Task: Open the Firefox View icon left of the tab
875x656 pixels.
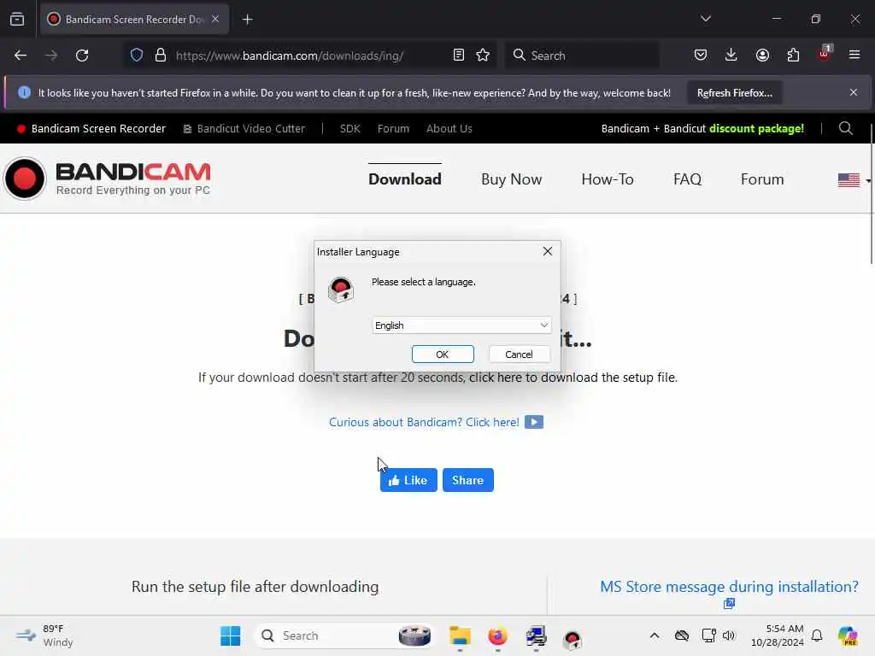Action: pyautogui.click(x=17, y=20)
